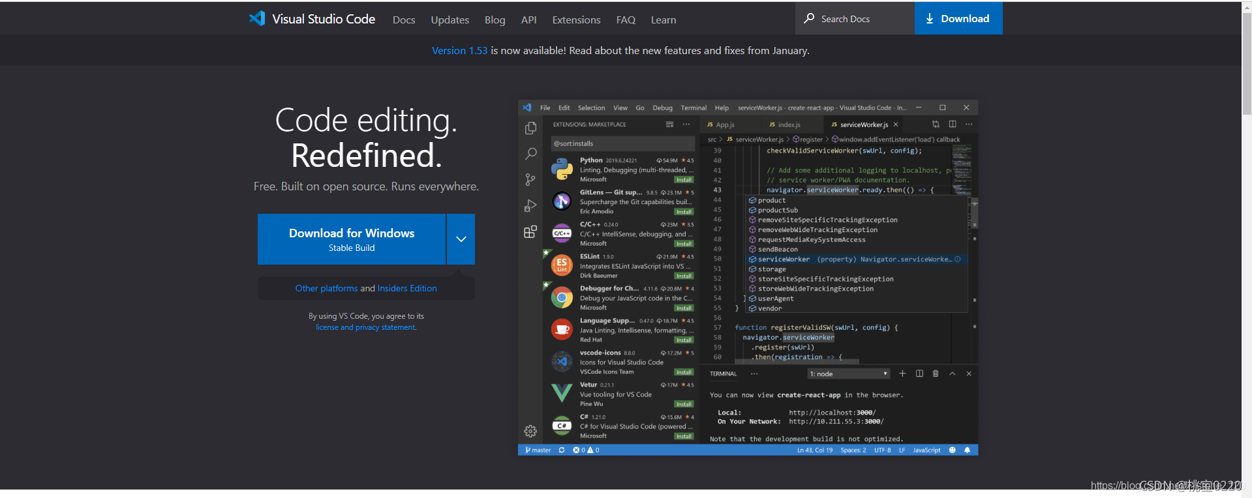Click the kill terminal trash icon

[936, 373]
